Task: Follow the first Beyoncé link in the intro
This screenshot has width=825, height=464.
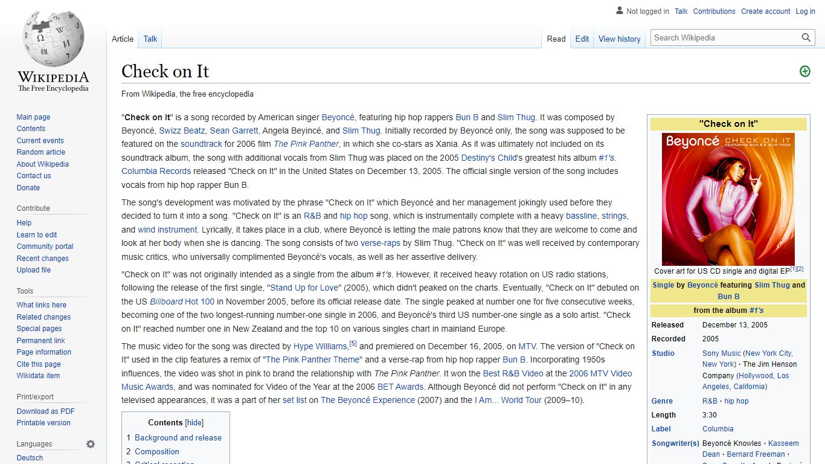Action: pos(338,117)
